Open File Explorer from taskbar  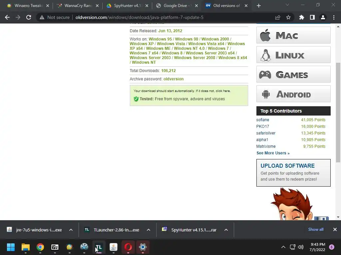[25, 247]
